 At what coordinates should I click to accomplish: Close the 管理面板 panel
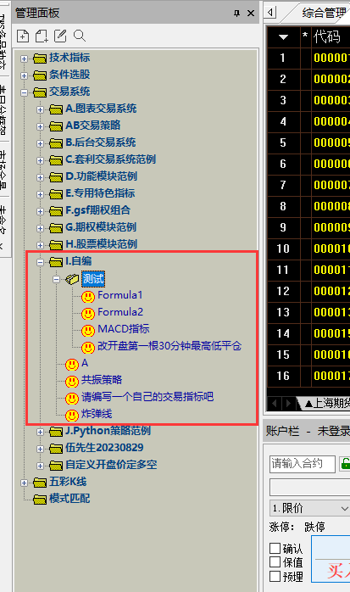251,14
